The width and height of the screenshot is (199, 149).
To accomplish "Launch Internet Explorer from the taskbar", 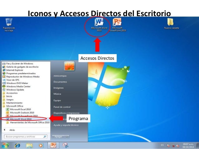I will click(17, 146).
